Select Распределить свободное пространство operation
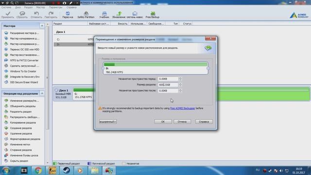This screenshot has height=175, width=311. point(22,117)
